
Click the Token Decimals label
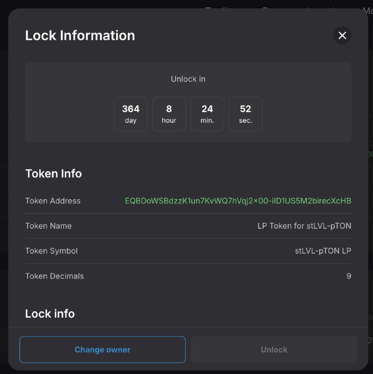54,276
